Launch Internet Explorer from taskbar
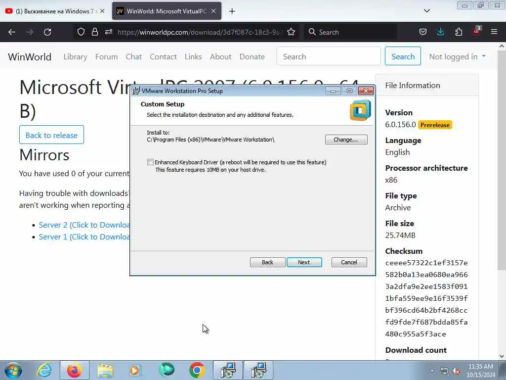 coord(44,370)
